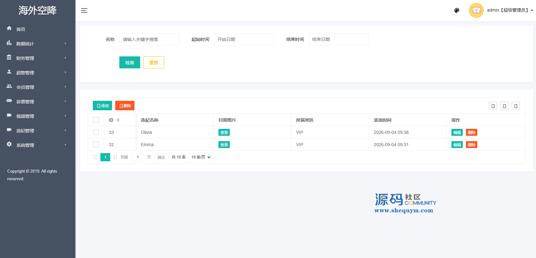
Task: Expand the 会员管理 sidebar menu
Action: 38,87
